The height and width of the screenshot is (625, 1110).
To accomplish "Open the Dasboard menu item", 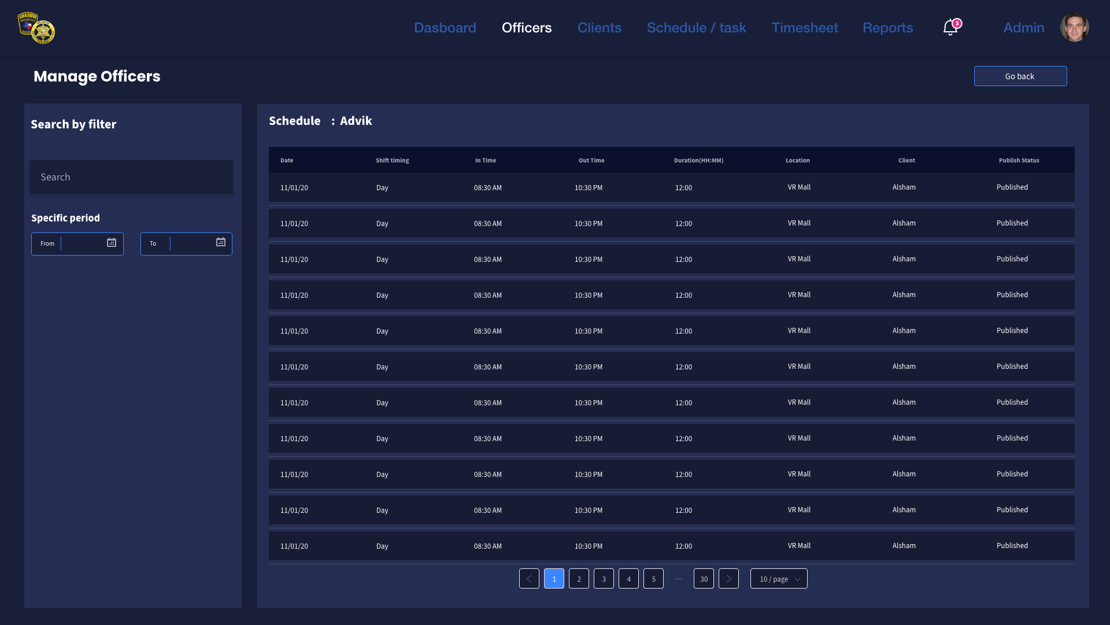I will point(445,28).
